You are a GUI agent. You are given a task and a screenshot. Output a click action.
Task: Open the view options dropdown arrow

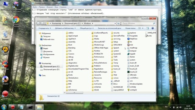pyautogui.click(x=143, y=28)
